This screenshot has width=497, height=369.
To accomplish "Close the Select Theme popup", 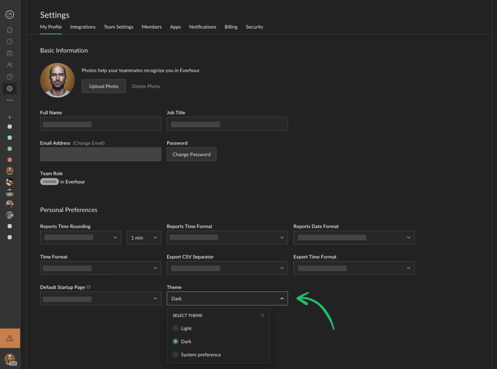I will (x=262, y=315).
